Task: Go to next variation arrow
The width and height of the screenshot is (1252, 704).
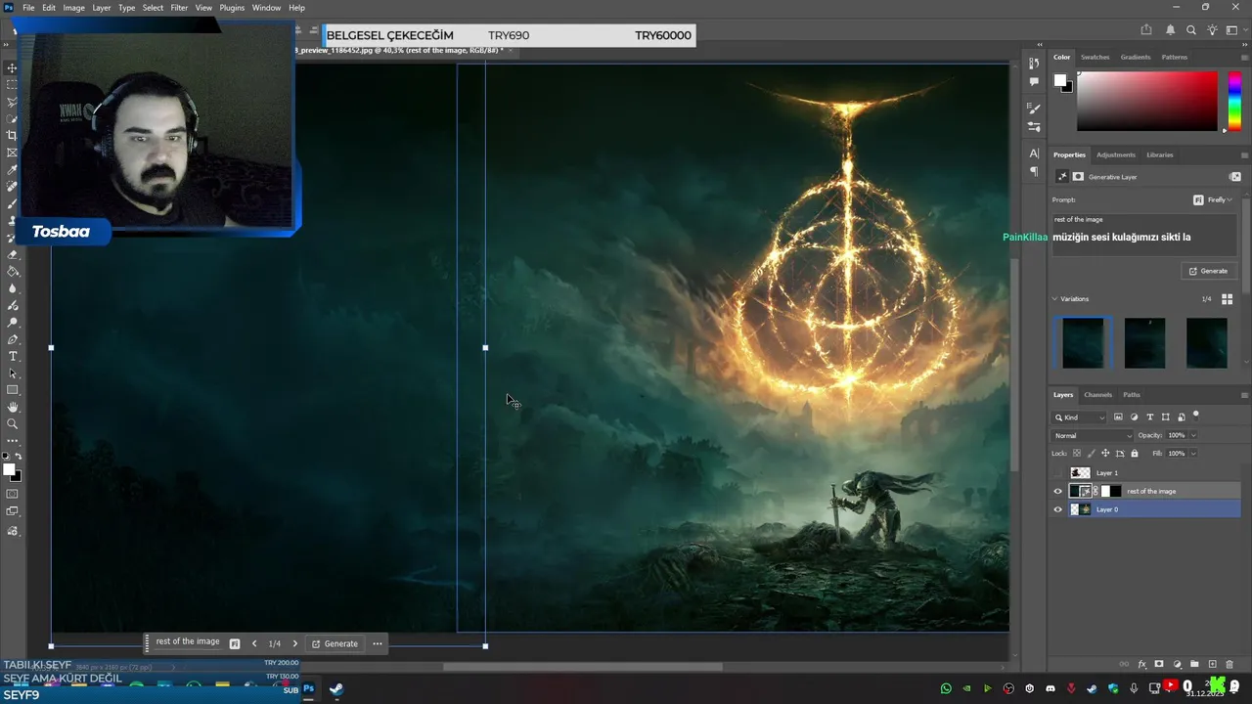Action: [295, 643]
